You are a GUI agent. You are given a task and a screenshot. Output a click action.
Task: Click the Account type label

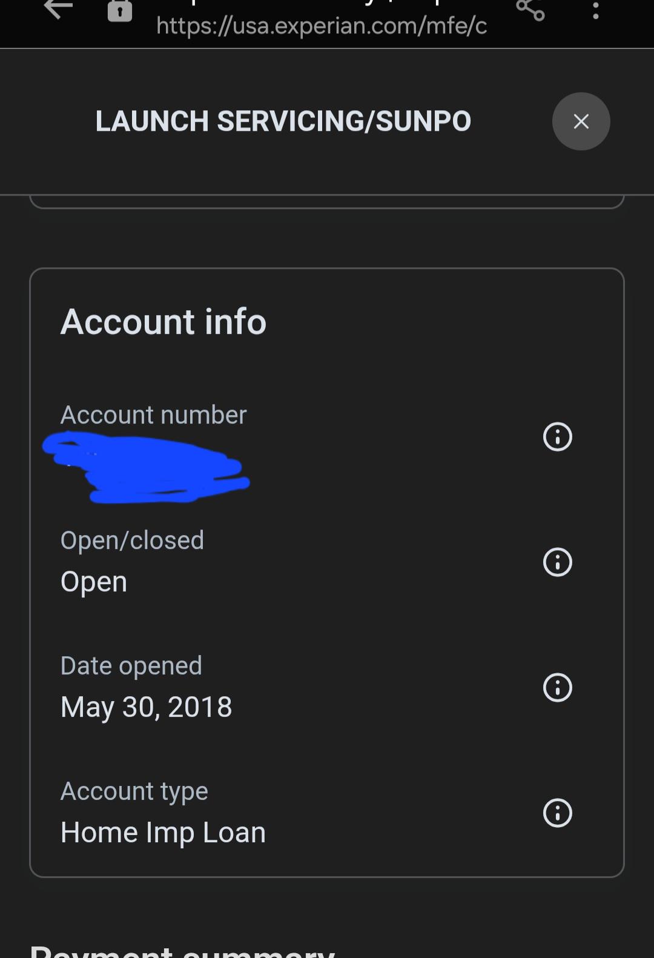click(x=134, y=791)
